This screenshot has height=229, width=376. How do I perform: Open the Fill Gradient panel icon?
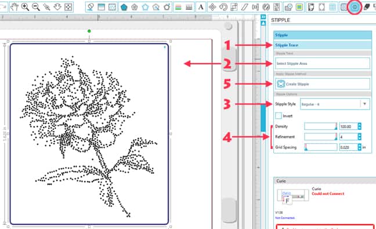[x=101, y=7]
